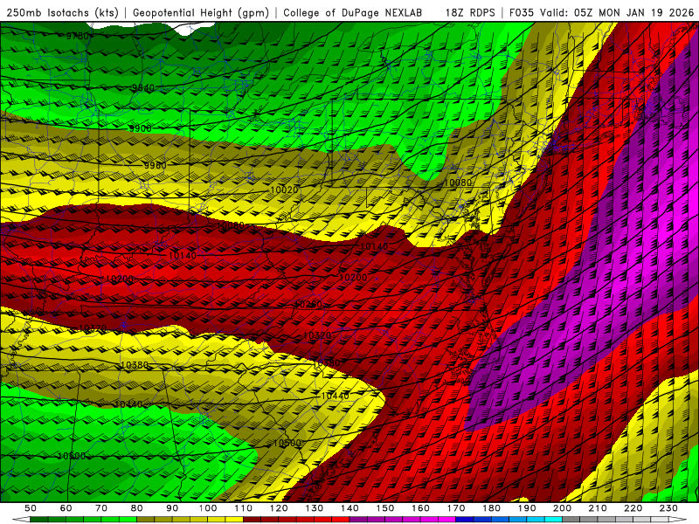Click the '150' colorbar tick label

click(385, 508)
